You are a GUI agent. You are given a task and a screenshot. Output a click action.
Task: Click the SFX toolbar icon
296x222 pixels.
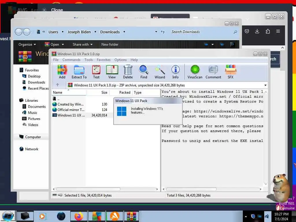(x=230, y=72)
